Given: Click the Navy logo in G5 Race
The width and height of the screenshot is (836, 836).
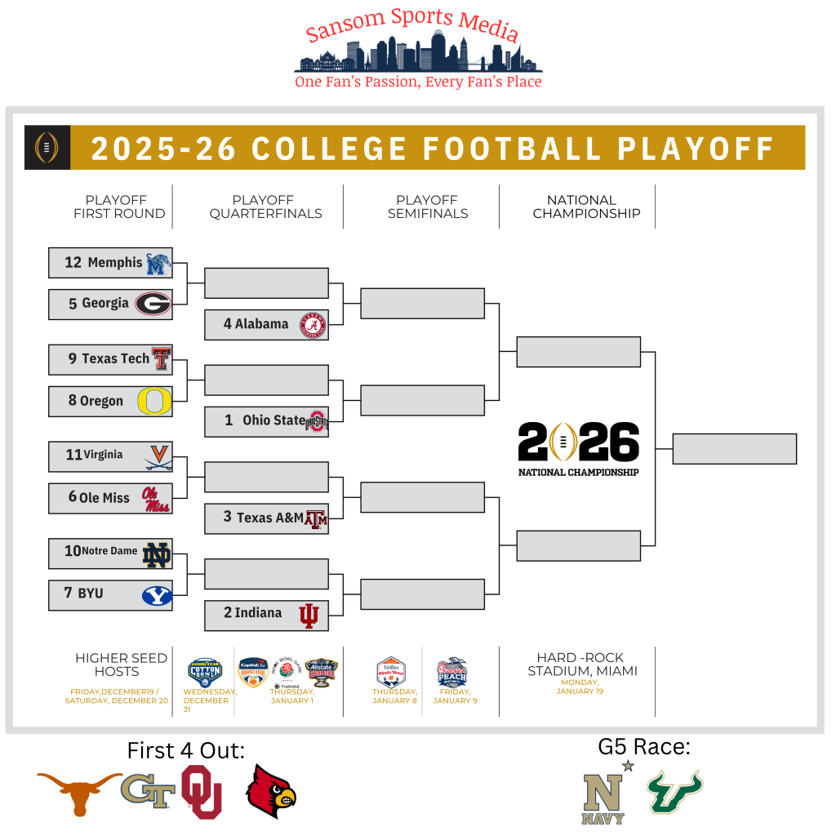Looking at the screenshot, I should pos(603,797).
